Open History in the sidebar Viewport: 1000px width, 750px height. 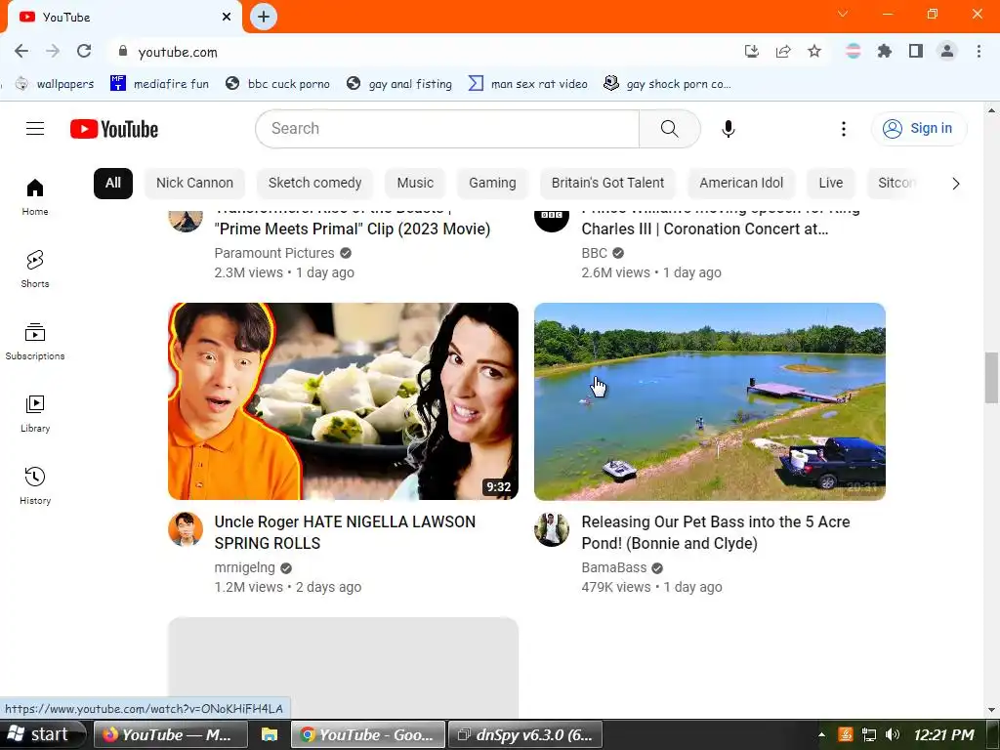35,486
